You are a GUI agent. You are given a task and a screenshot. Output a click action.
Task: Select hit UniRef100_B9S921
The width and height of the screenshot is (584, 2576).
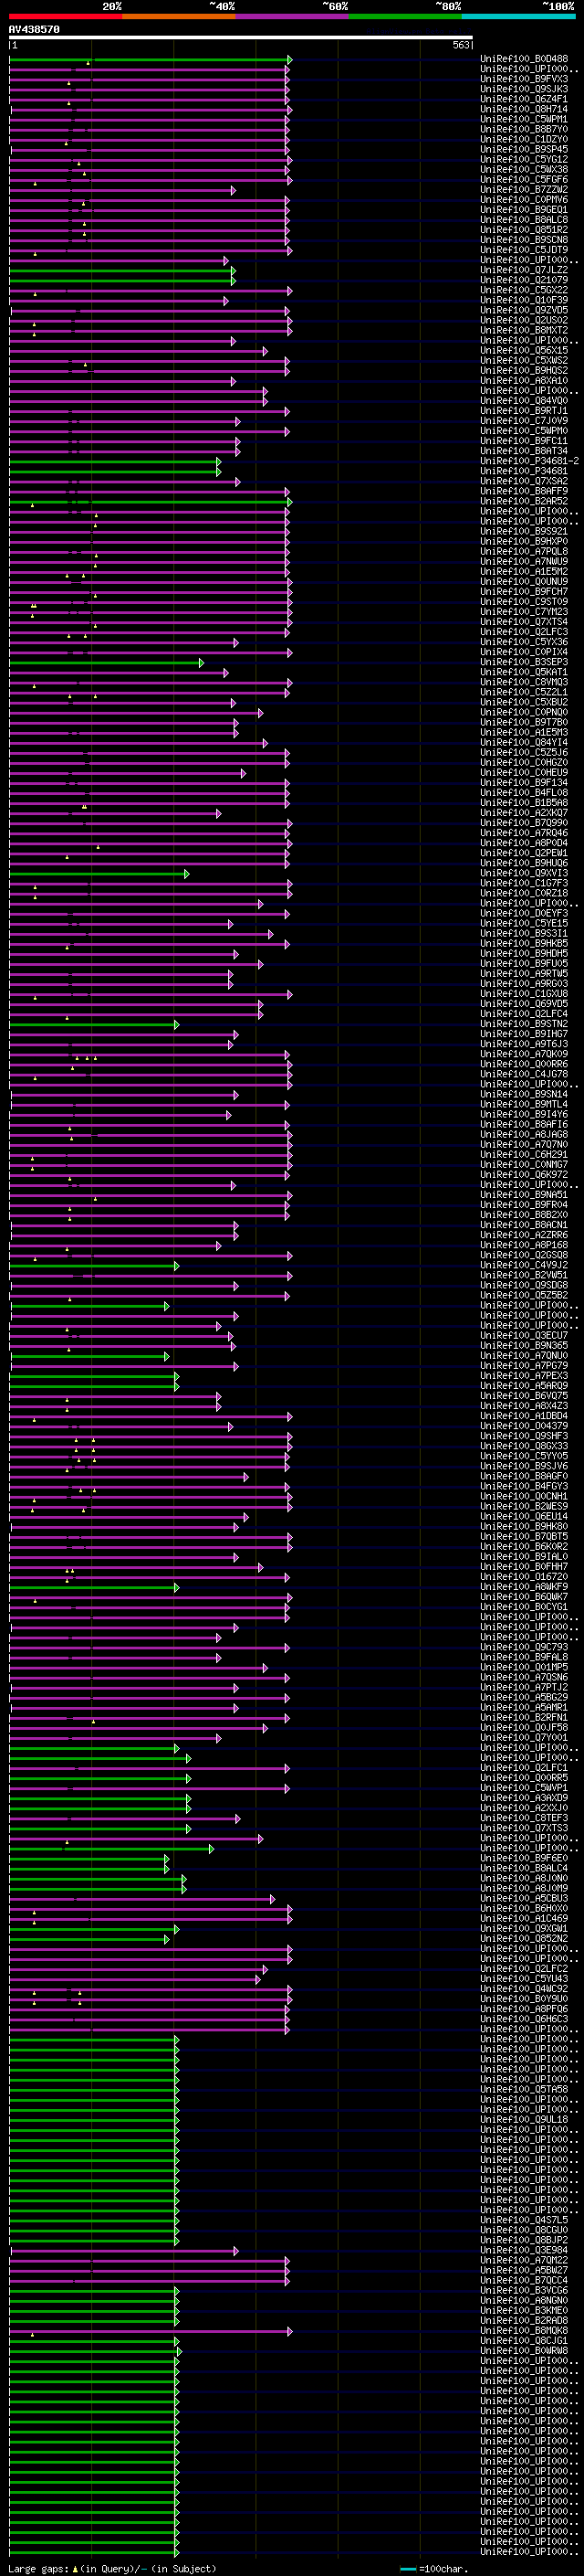pyautogui.click(x=524, y=532)
